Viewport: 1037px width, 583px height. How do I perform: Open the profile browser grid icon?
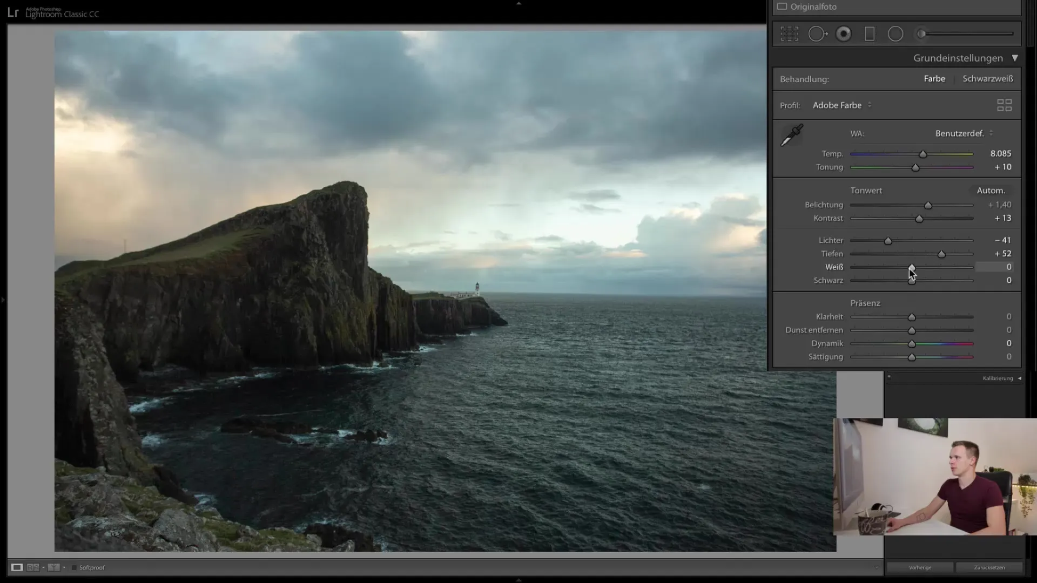[x=1004, y=105]
